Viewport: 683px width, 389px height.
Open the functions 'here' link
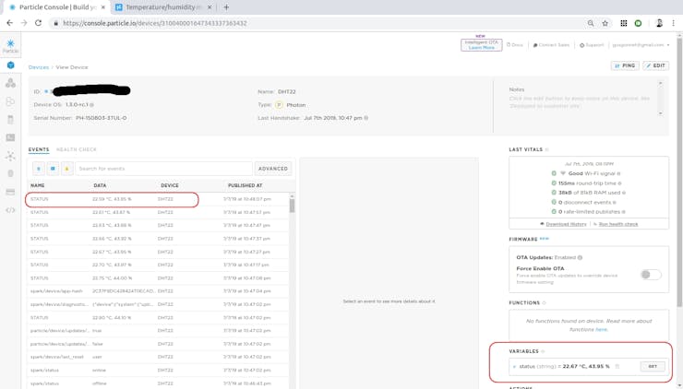(x=601, y=329)
